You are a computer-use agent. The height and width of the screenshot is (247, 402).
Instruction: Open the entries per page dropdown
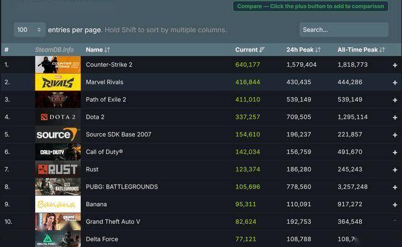(x=30, y=30)
